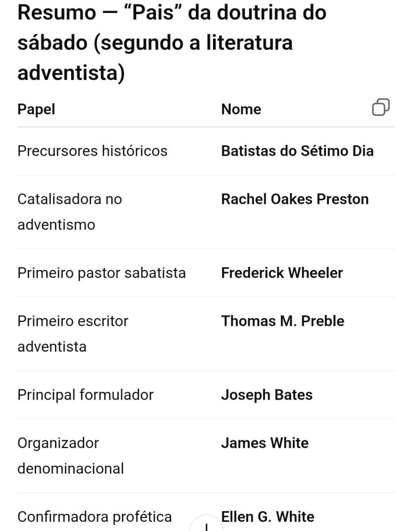The height and width of the screenshot is (531, 413).
Task: Click the "Precursores históricos" cell
Action: pos(92,151)
